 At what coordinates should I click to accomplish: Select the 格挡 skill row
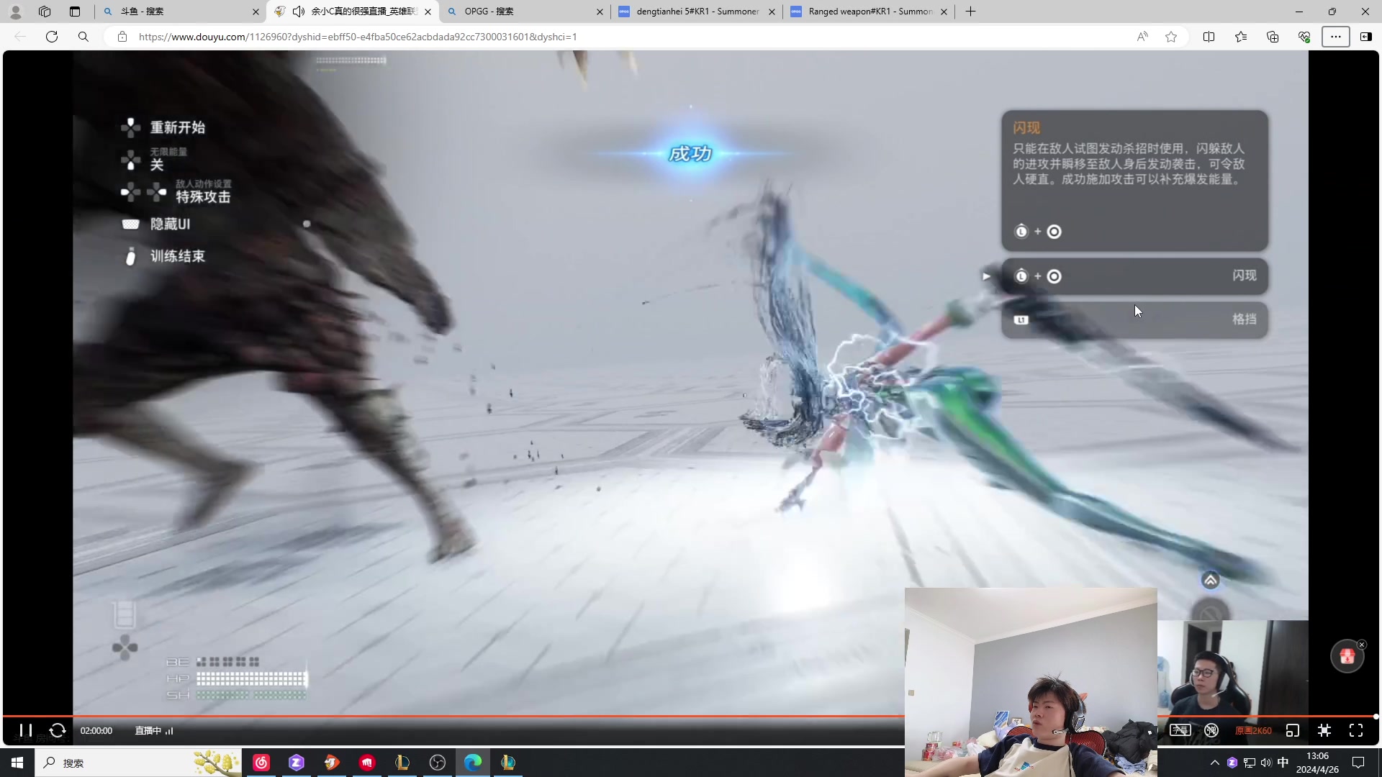coord(1134,319)
